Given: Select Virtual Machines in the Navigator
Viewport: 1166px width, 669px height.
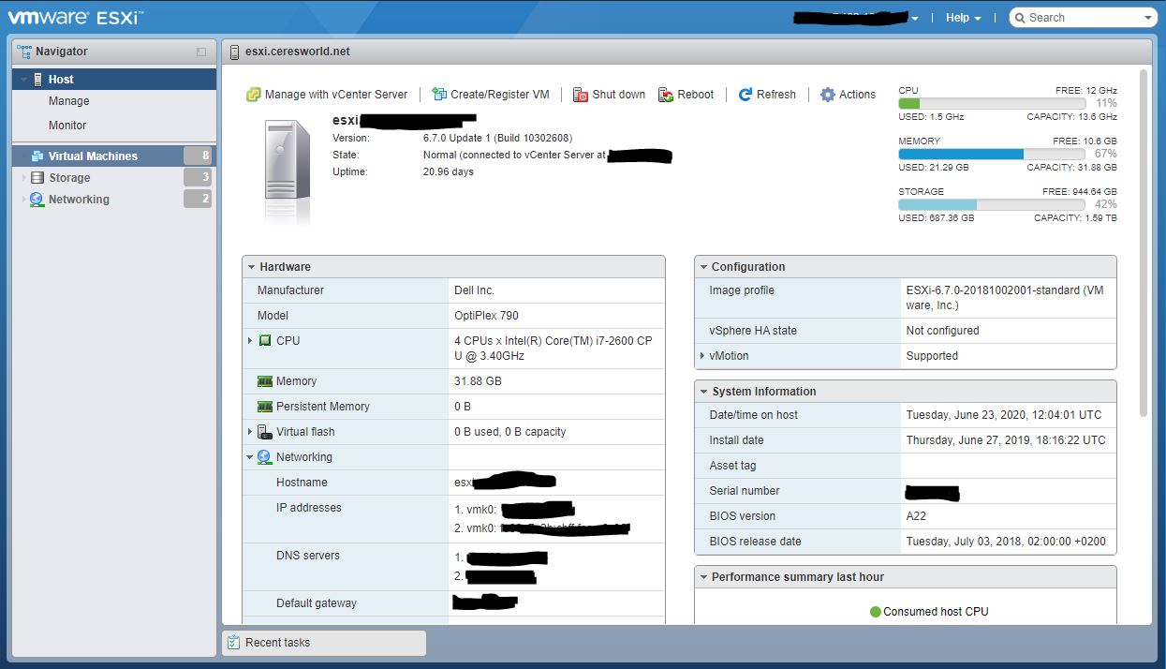Looking at the screenshot, I should click(x=92, y=156).
